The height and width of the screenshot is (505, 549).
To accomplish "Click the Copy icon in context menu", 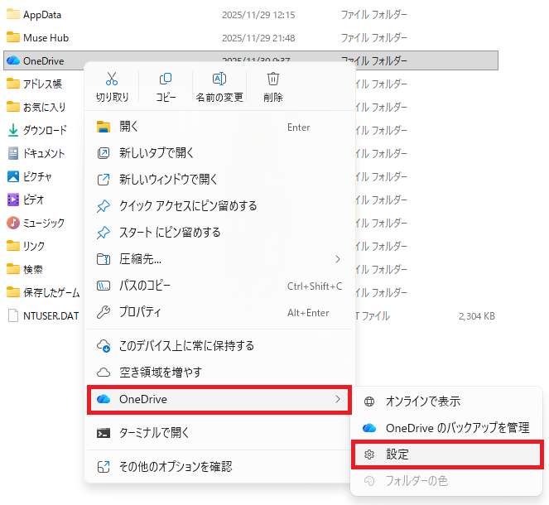I will (166, 79).
